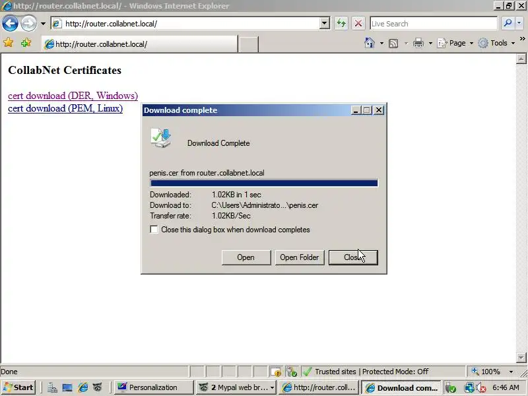Click the muted volume tray icon
Screen dimensions: 528x396
481,388
